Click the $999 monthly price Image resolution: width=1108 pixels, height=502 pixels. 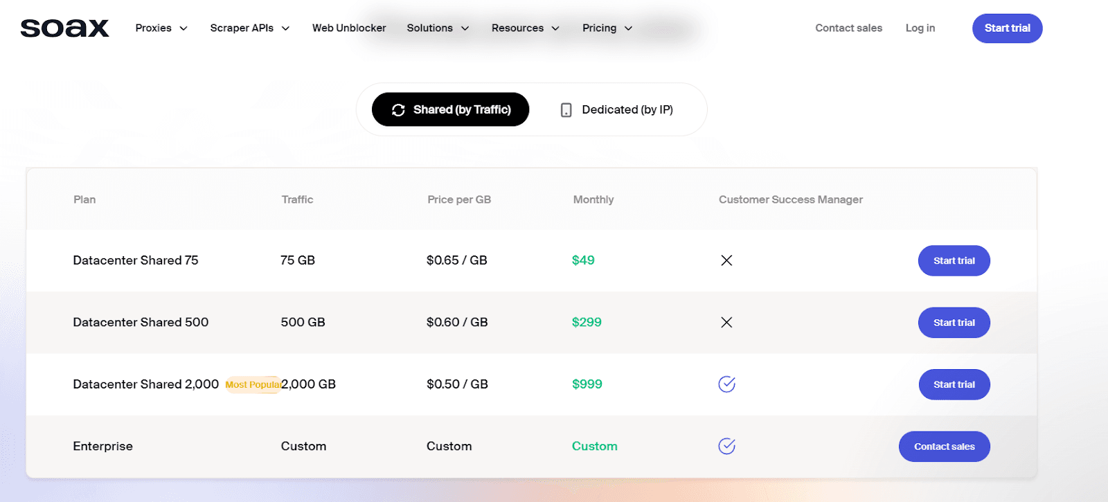(x=587, y=384)
